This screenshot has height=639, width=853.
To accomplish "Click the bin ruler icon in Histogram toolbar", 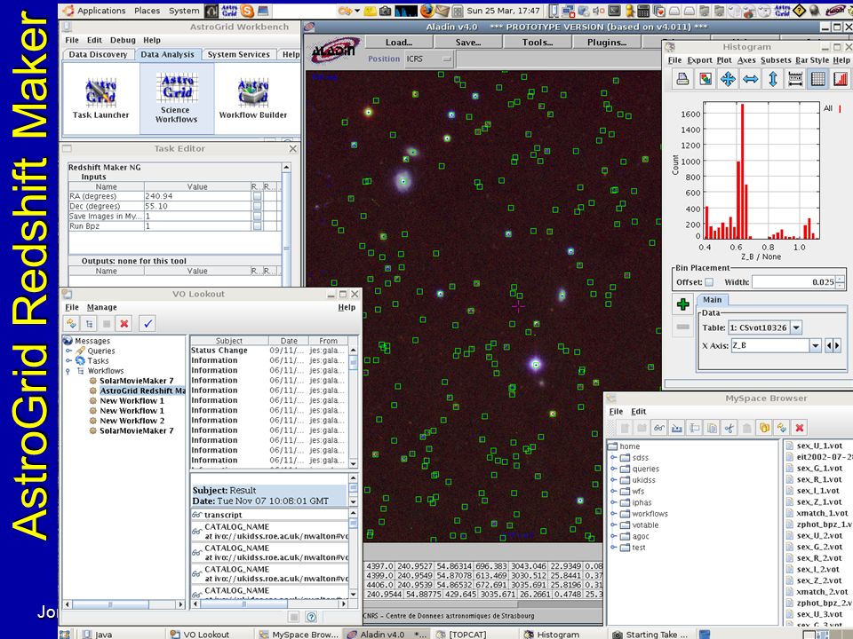I will coord(795,79).
